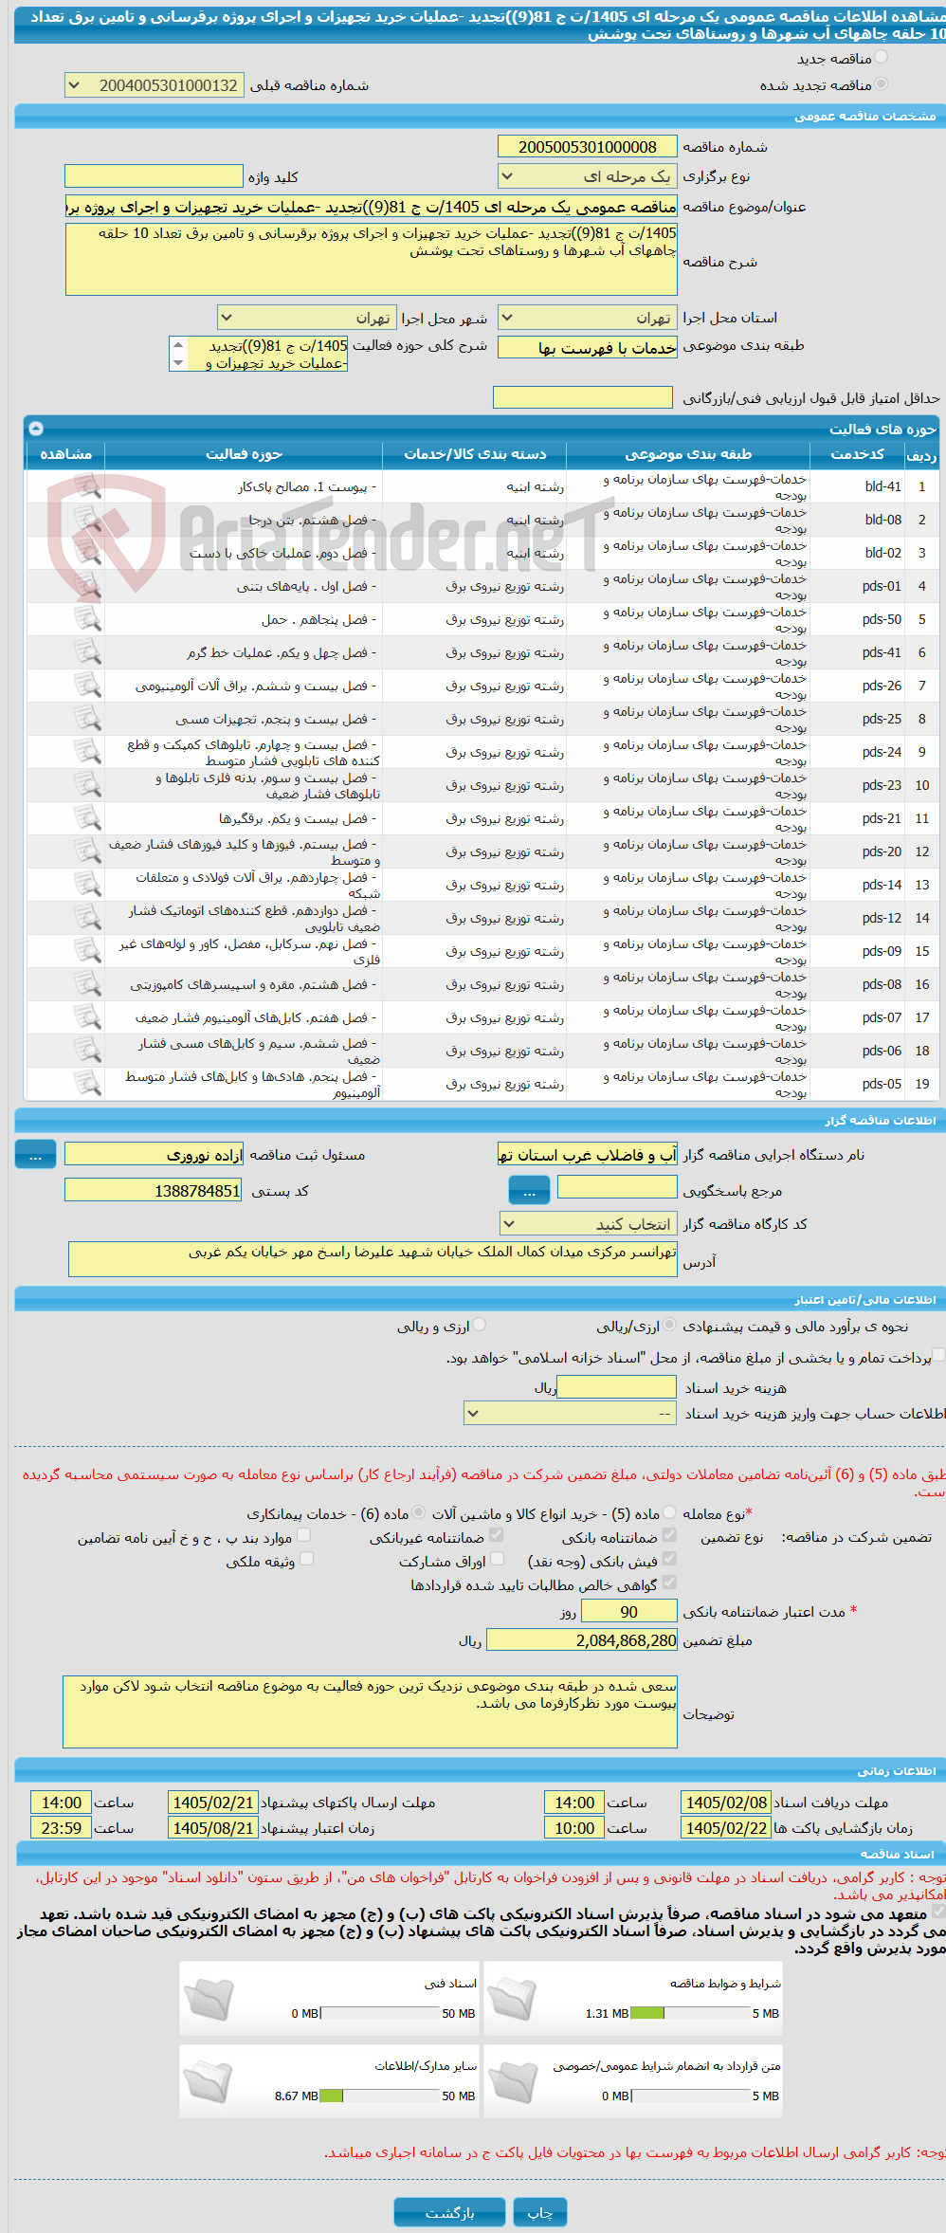Open view icon for row pds-01
Screen dimensions: 946x2233
point(88,586)
